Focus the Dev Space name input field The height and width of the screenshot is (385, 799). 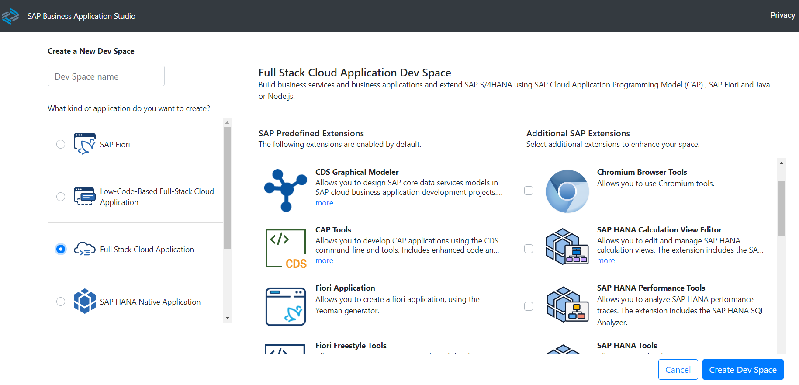pos(106,76)
